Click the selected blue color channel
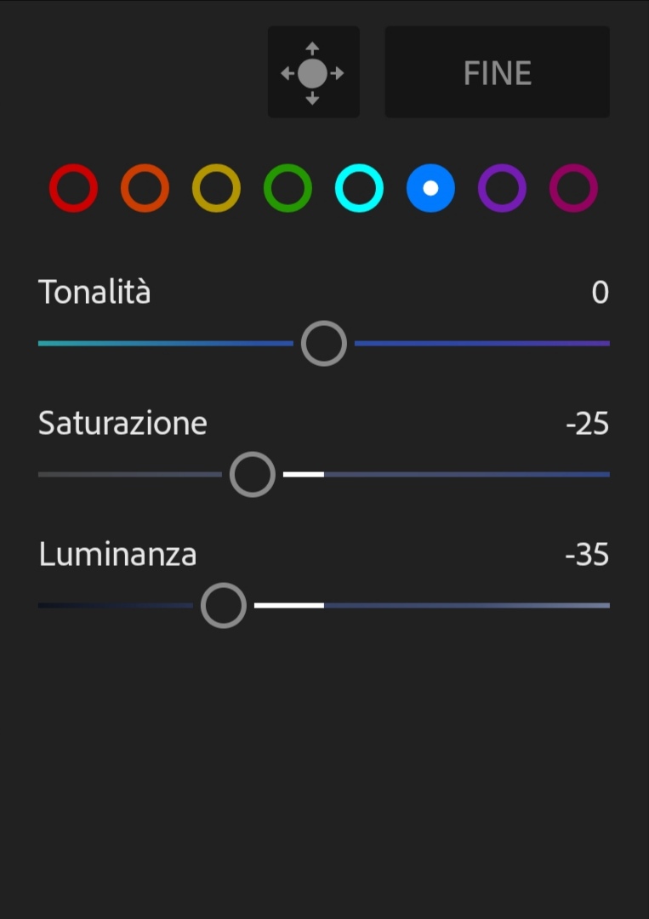 [430, 188]
